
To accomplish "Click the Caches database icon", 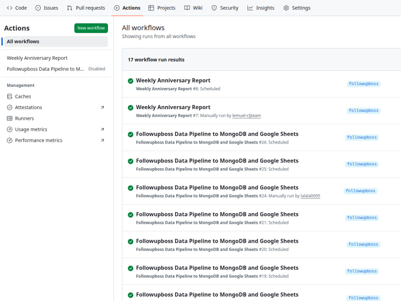I will tap(10, 96).
